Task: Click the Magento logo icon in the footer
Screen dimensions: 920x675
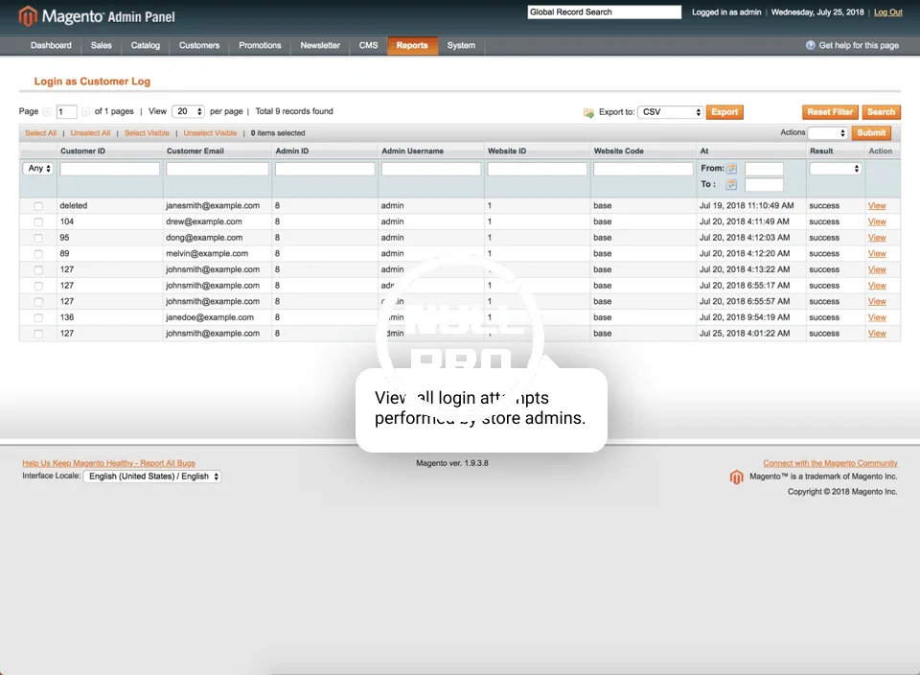Action: [x=737, y=477]
